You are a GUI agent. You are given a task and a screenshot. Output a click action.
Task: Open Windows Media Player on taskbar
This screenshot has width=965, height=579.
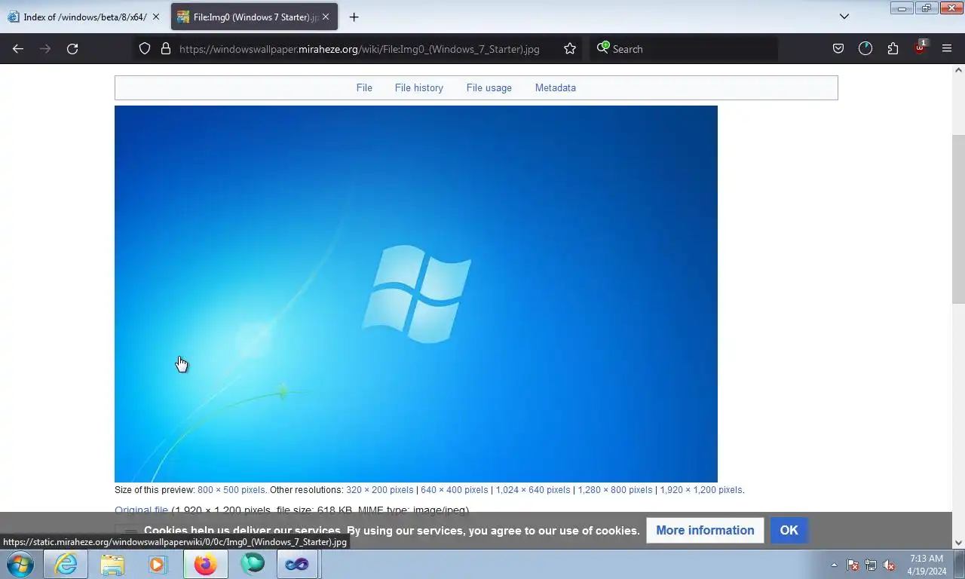click(158, 564)
